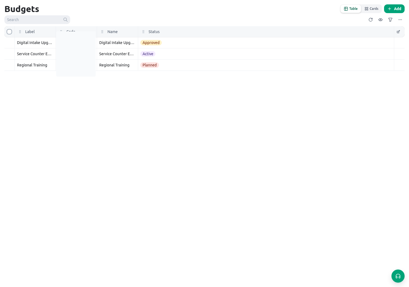Click the edit columns pencil icon
The height and width of the screenshot is (287, 409).
[x=398, y=32]
